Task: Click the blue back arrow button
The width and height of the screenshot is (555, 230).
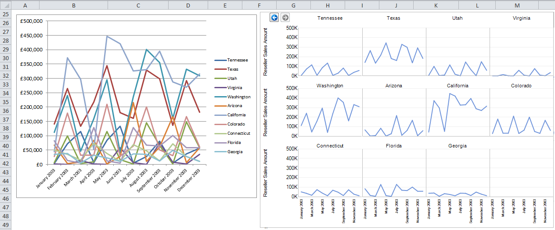Action: point(274,18)
